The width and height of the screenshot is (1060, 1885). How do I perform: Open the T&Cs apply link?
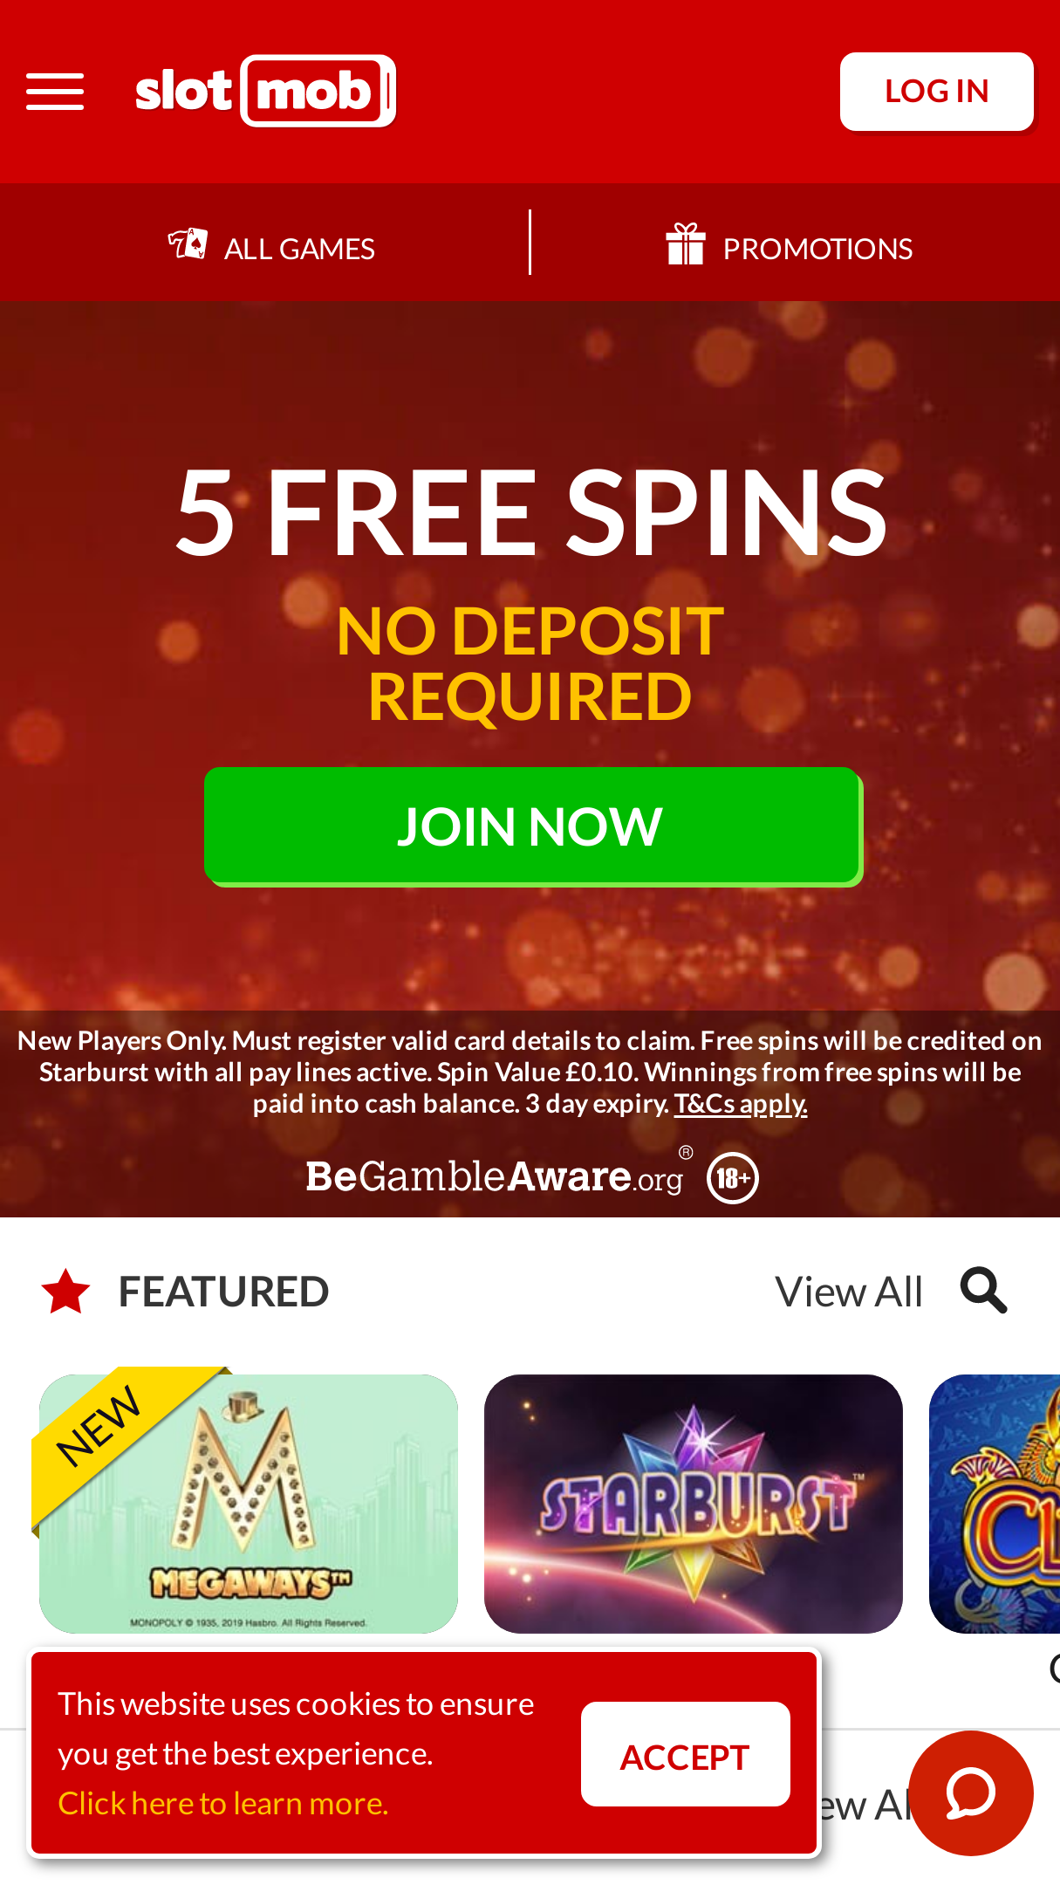[x=741, y=1104]
